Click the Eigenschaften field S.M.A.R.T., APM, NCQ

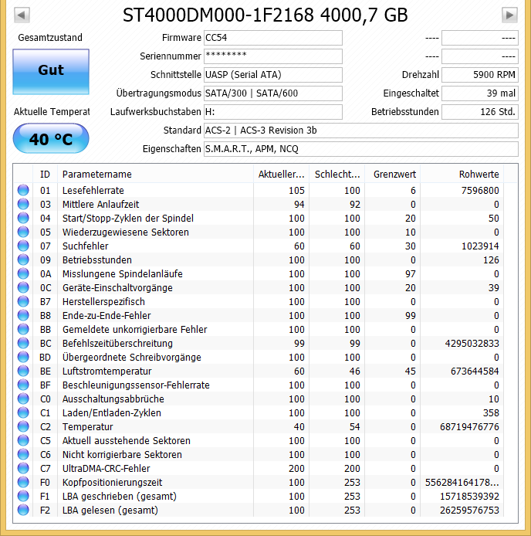point(361,149)
